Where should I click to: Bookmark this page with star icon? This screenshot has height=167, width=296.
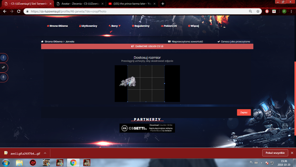pyautogui.click(x=259, y=11)
